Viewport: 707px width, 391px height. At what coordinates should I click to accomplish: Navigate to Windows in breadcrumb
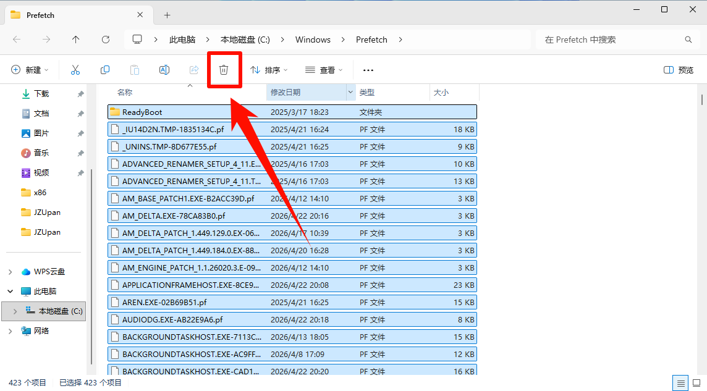click(x=313, y=40)
